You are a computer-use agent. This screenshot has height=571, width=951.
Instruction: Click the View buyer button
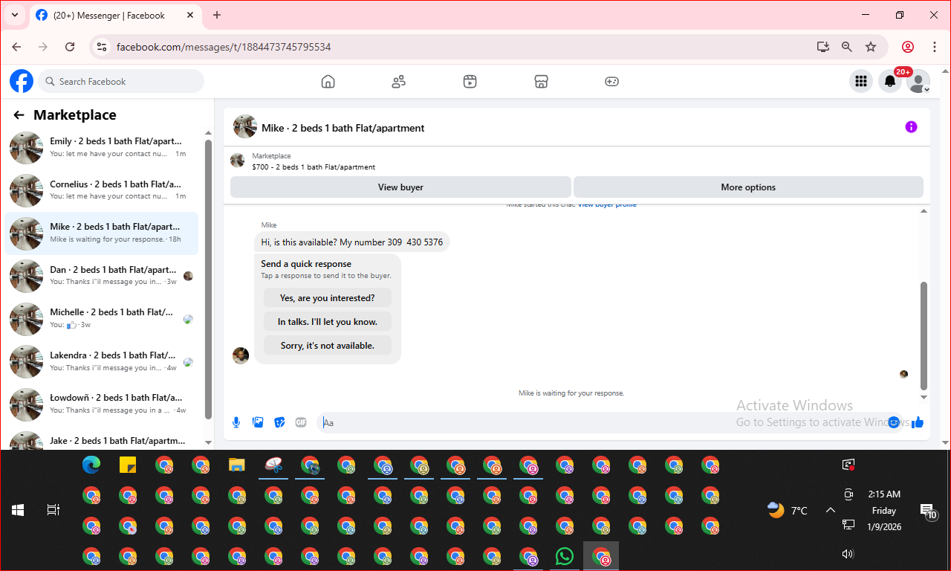(x=400, y=187)
